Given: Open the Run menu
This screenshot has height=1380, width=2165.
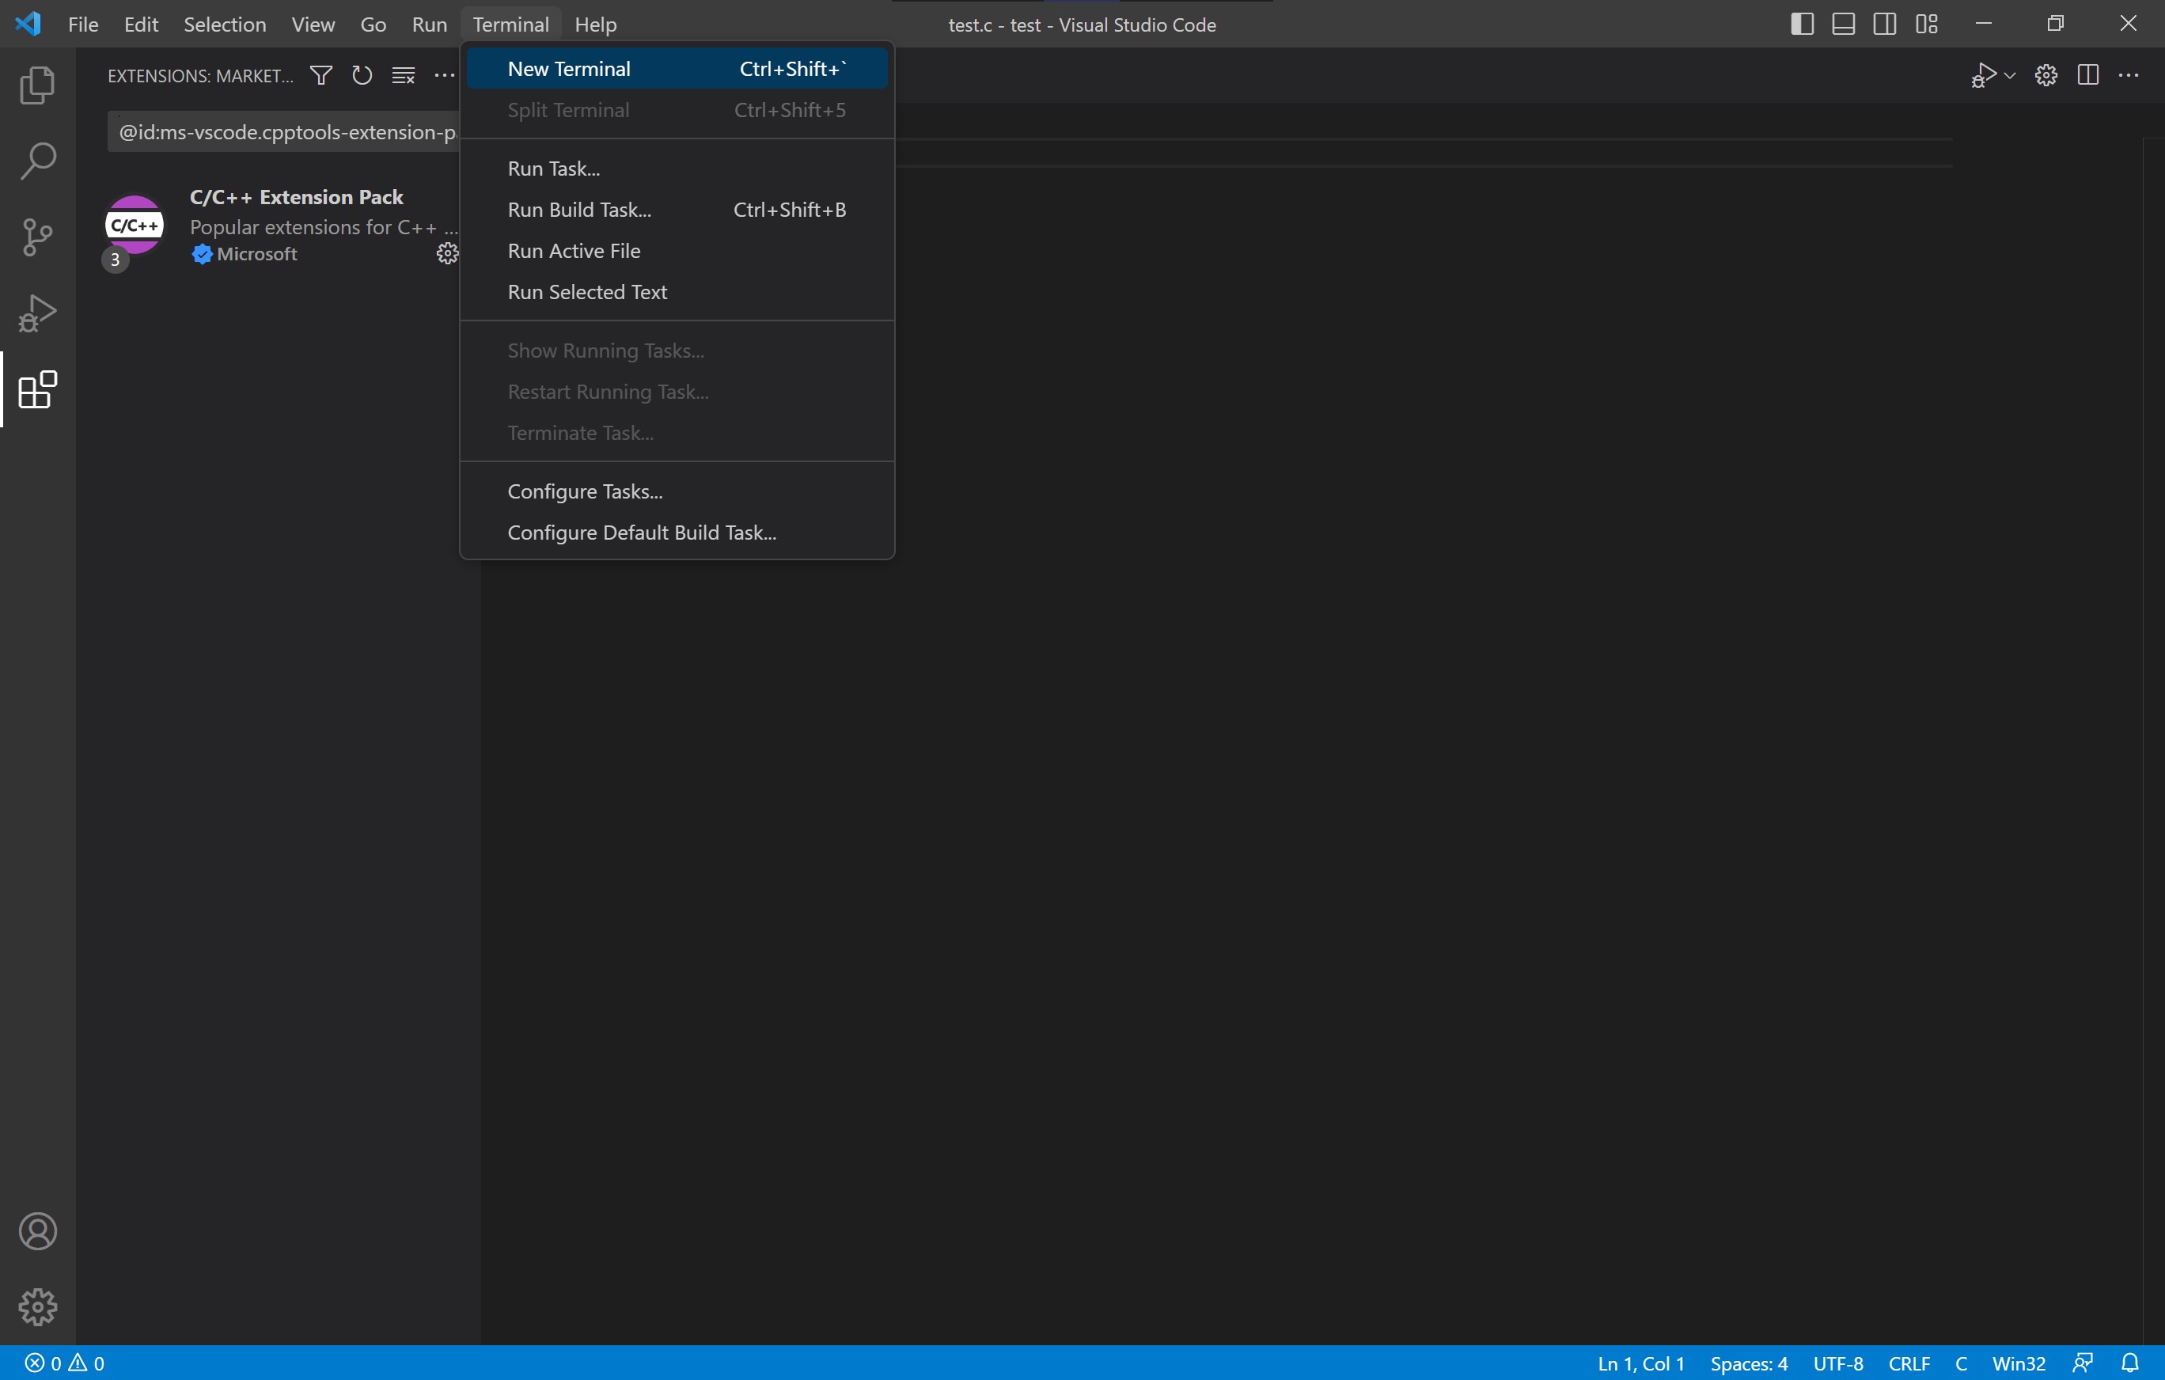Looking at the screenshot, I should click(429, 25).
